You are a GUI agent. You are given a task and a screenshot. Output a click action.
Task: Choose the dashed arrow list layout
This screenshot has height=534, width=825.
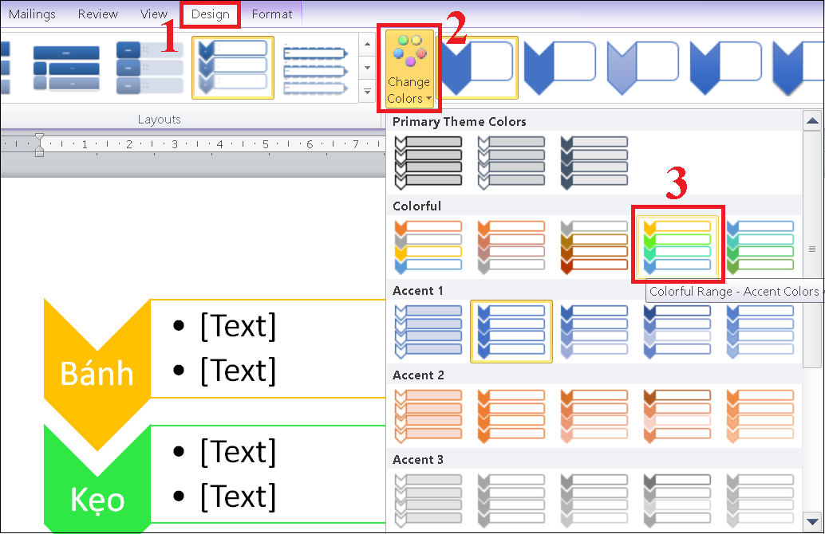[315, 69]
